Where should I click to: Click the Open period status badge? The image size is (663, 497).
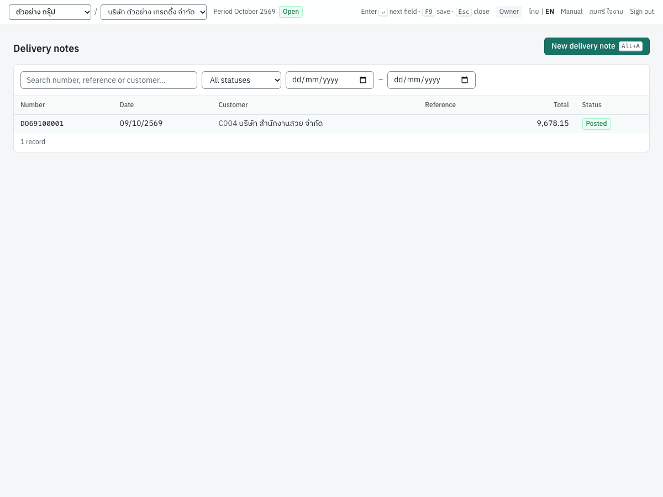tap(291, 12)
